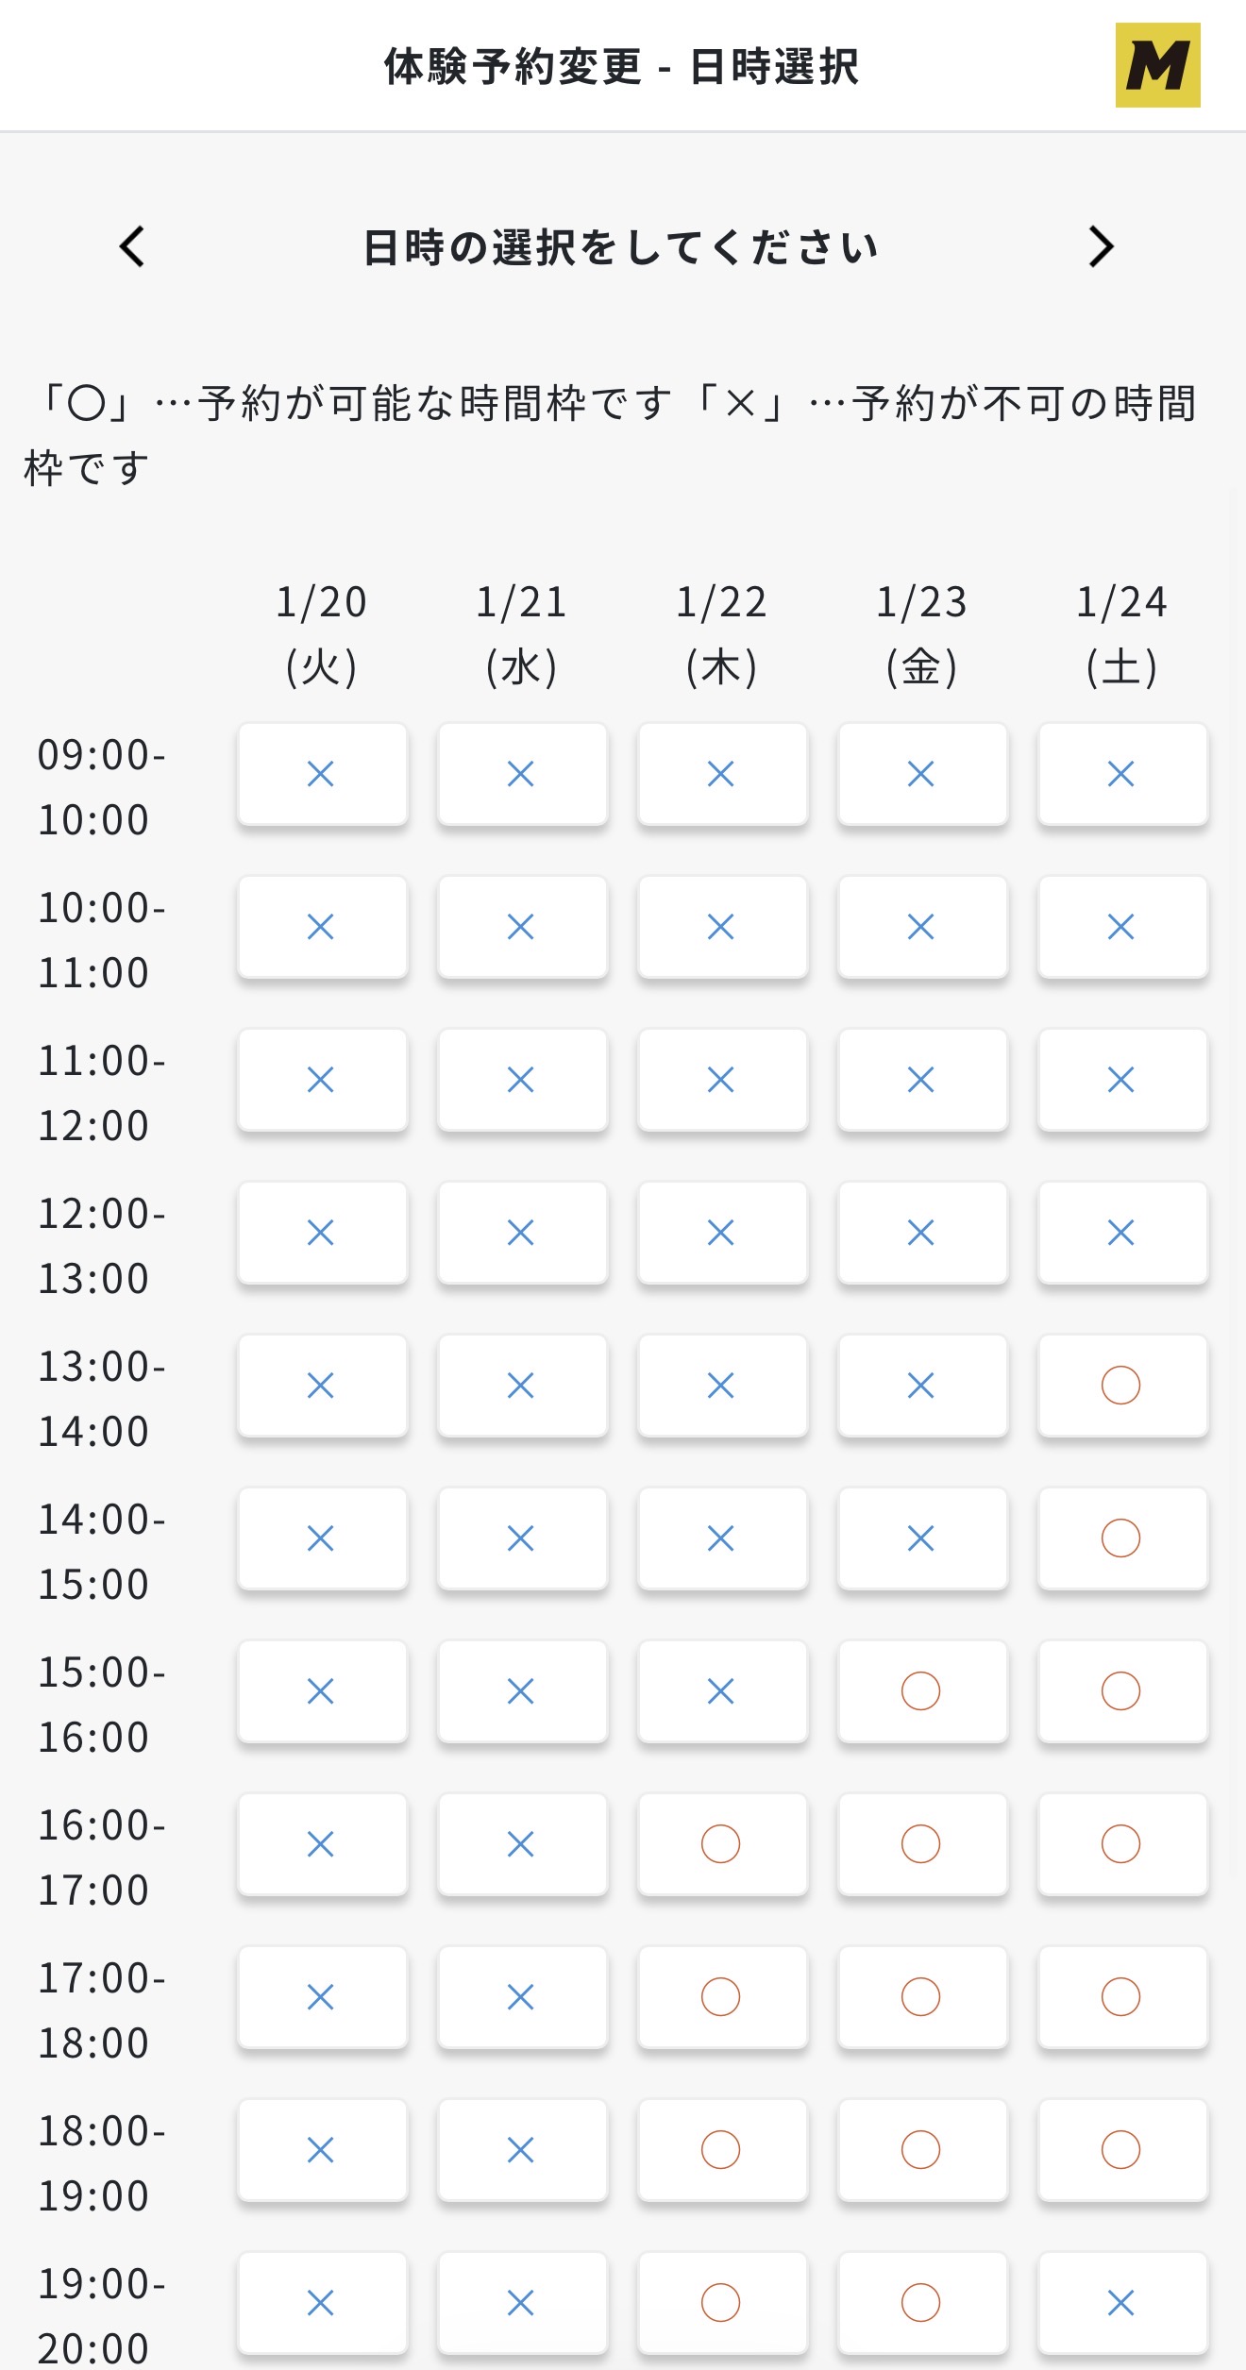Pick 1/24 (土) 18:00-19:00 open slot
Viewport: 1246px width, 2370px height.
pyautogui.click(x=1121, y=2150)
